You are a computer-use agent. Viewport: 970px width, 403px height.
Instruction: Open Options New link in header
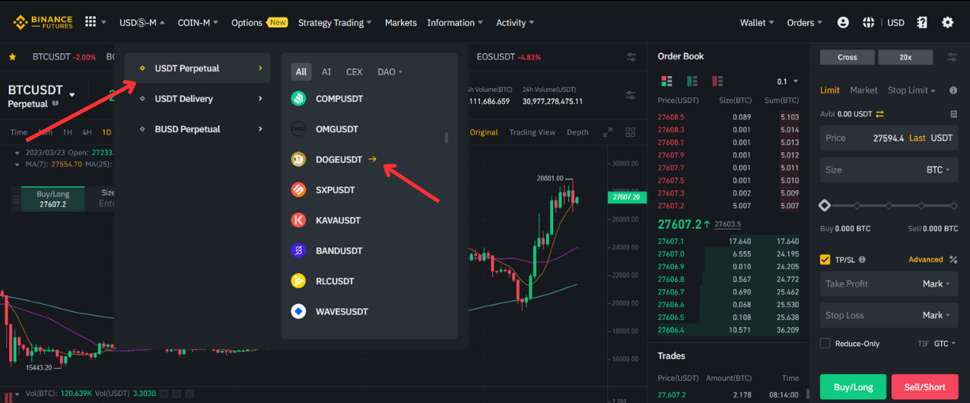click(259, 23)
